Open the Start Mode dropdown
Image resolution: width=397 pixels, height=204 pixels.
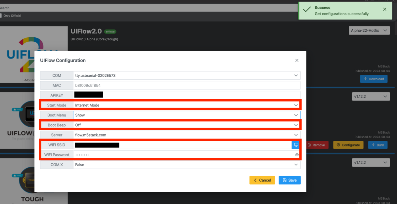coord(187,105)
